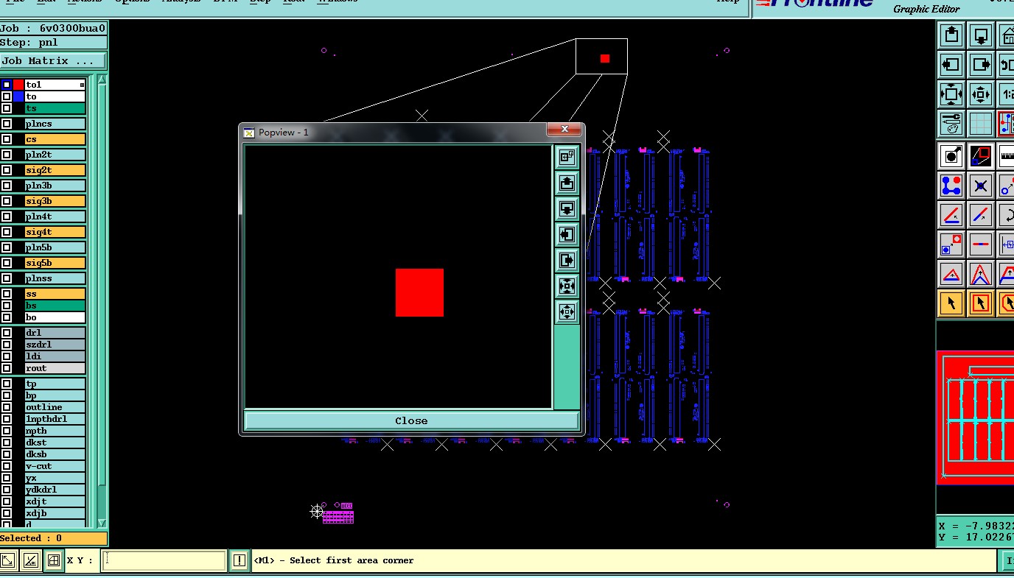Screen dimensions: 1014x578
Task: Click pan up icon in Popview window
Action: (567, 183)
